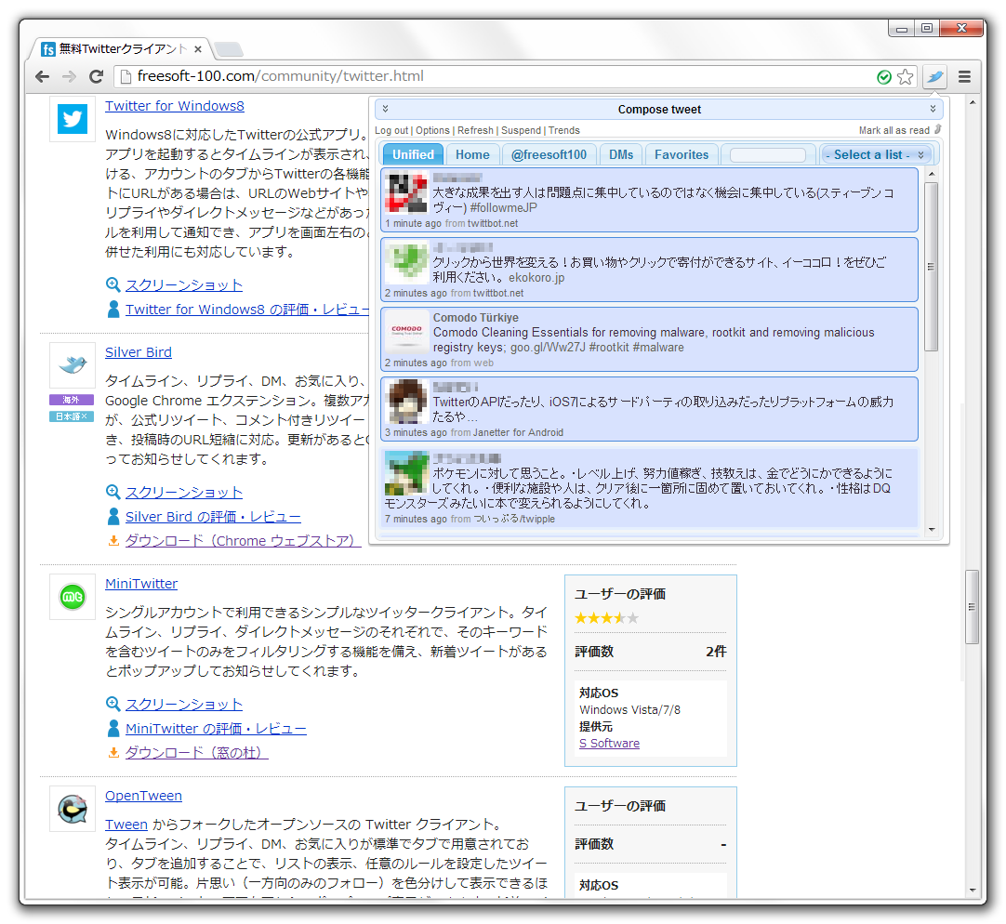Switch to the Unified tab
The image size is (1006, 924).
point(413,154)
